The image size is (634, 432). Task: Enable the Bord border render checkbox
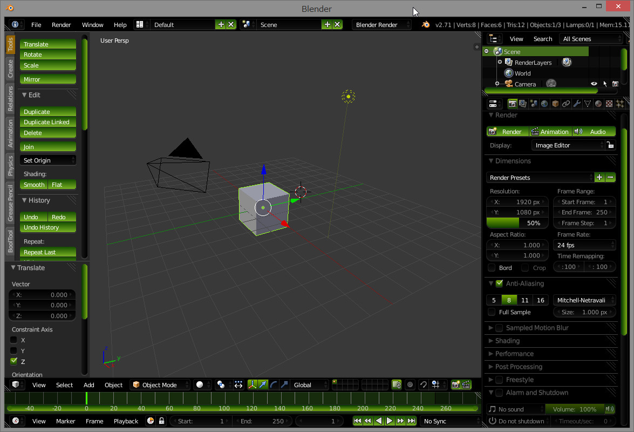point(492,267)
